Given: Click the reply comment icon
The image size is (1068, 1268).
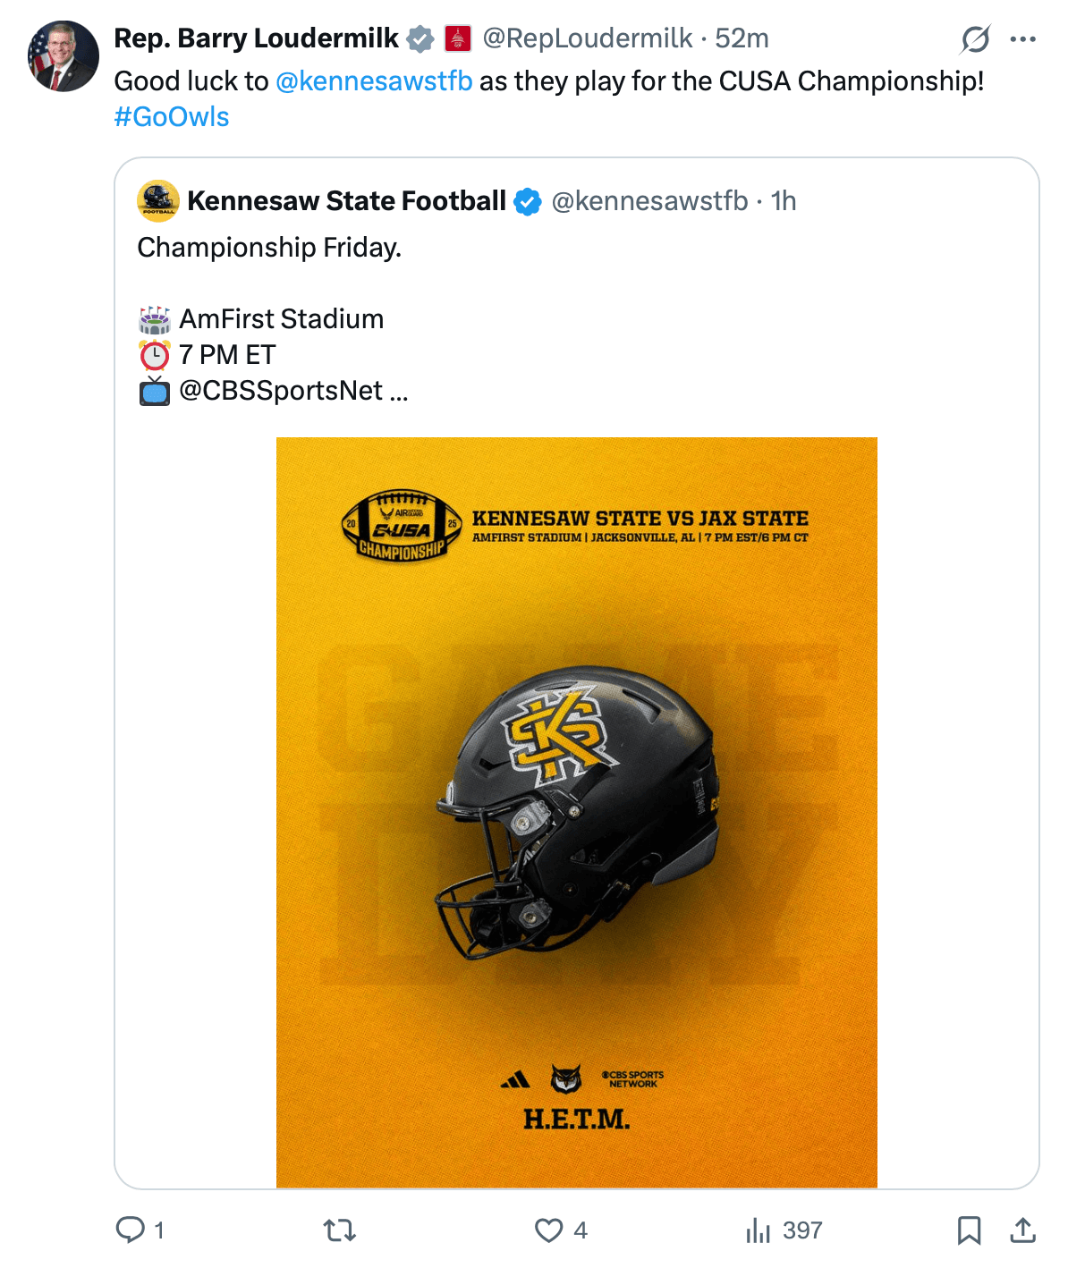Looking at the screenshot, I should pyautogui.click(x=131, y=1230).
